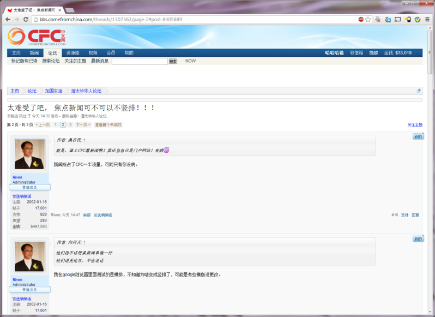Screen dimensions: 435x317
Task: Open the 加国生活 breadcrumb link
Action: pos(53,91)
